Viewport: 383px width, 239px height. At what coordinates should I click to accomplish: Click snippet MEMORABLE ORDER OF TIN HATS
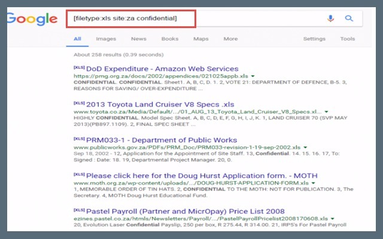point(214,192)
